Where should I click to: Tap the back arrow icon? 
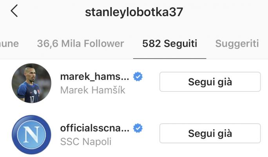tap(14, 11)
